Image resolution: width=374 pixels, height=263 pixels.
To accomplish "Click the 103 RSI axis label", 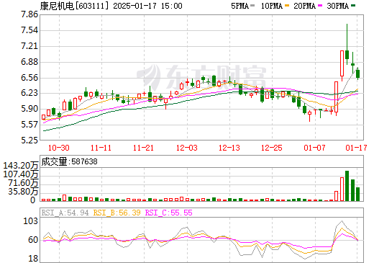I will [x=30, y=221].
